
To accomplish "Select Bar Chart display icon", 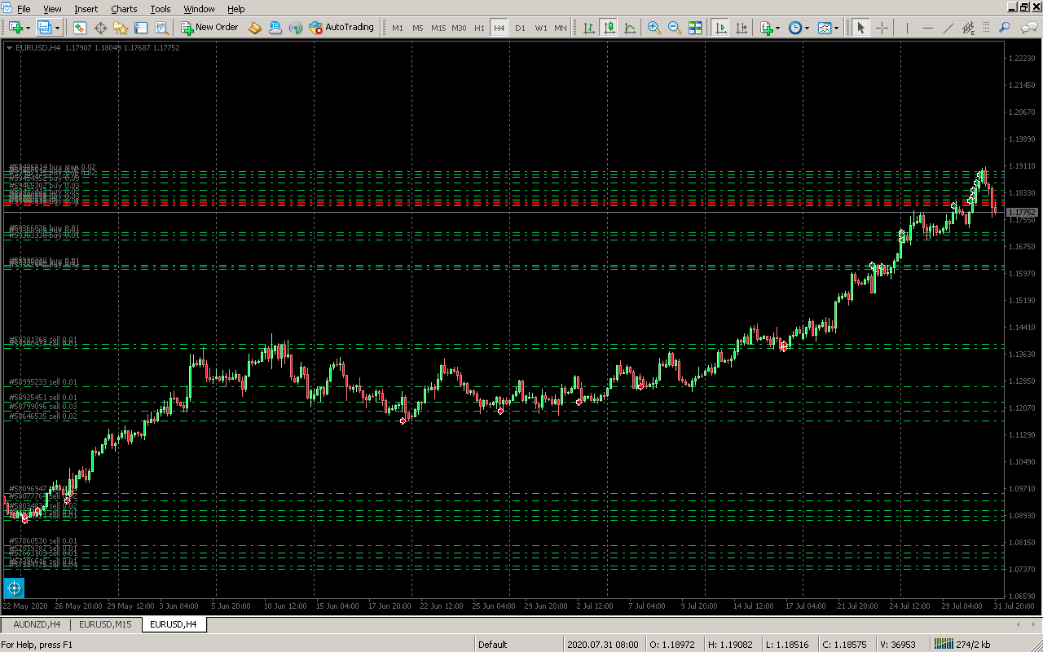I will point(589,28).
